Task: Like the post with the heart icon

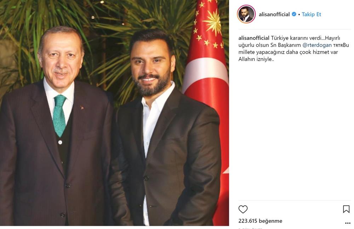Action: pyautogui.click(x=243, y=209)
